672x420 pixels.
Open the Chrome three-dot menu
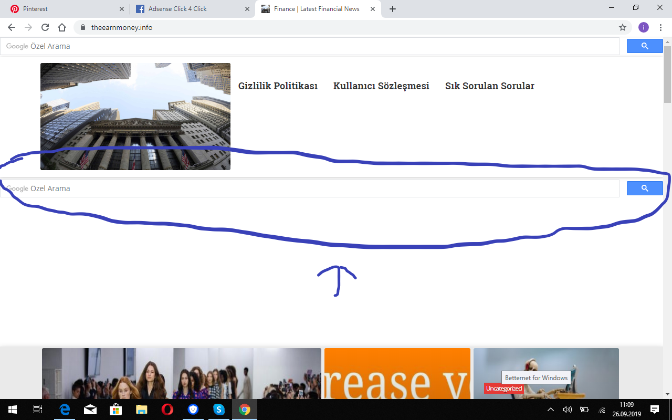click(x=660, y=27)
